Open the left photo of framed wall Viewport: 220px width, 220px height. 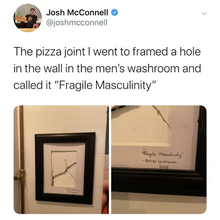coord(61,159)
